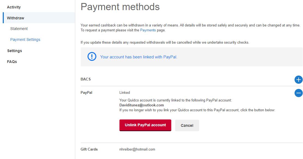This screenshot has height=159, width=303.
Task: Open Payment Settings in the sidebar
Action: coord(25,40)
